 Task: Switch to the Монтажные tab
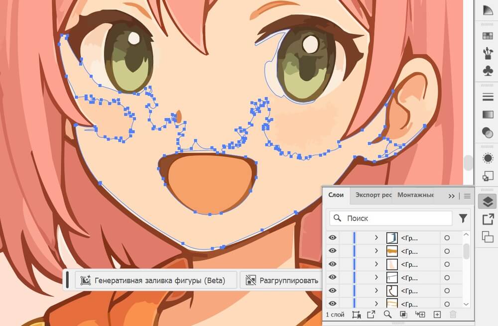415,195
